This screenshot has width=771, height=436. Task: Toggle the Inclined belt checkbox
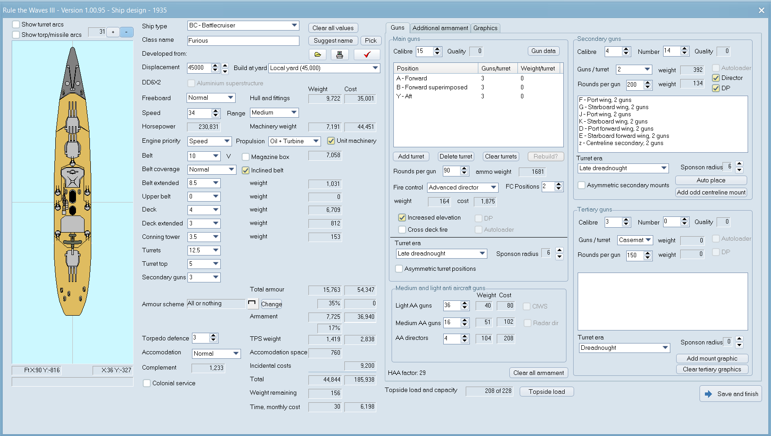pos(246,170)
